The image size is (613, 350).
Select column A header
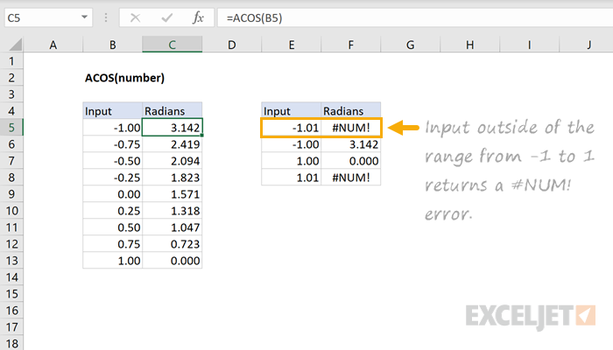click(x=53, y=45)
